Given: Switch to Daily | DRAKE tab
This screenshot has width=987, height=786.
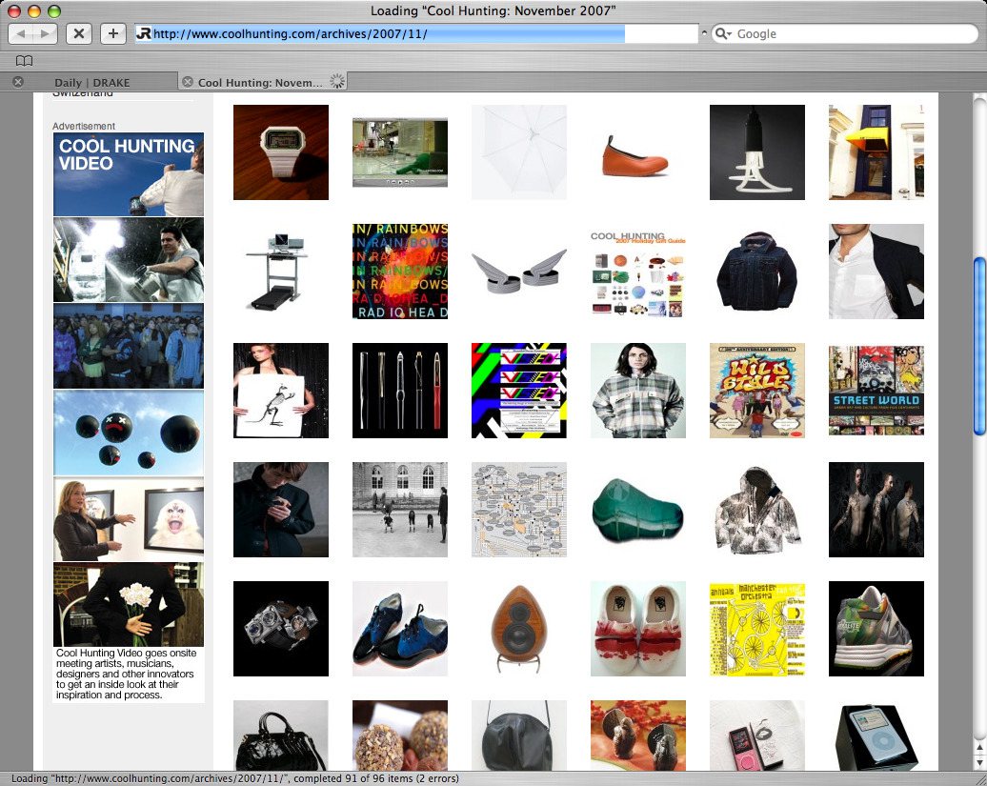Looking at the screenshot, I should 91,83.
